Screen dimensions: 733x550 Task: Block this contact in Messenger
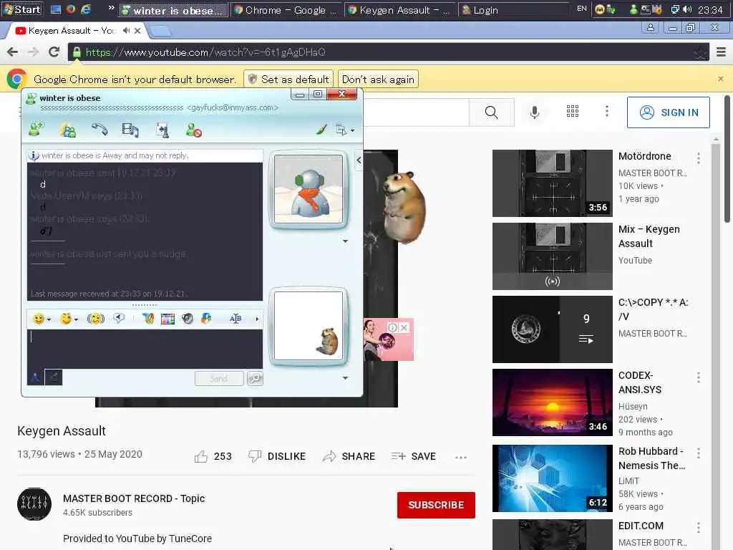(193, 130)
